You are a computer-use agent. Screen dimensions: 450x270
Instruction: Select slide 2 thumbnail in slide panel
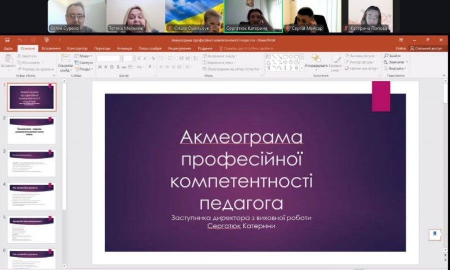31,130
